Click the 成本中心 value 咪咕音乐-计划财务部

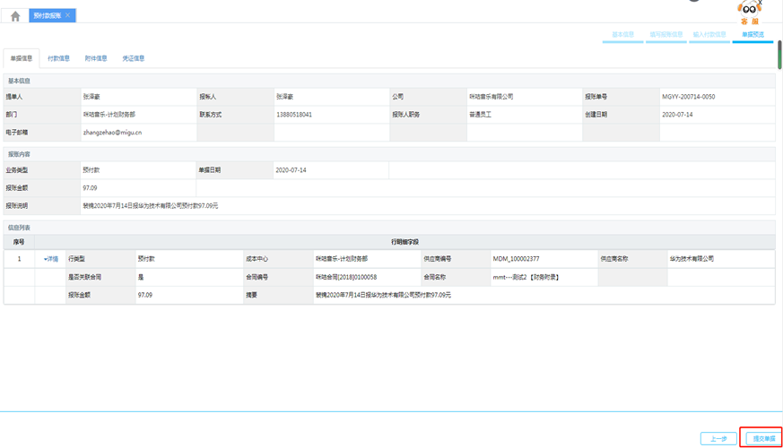342,259
